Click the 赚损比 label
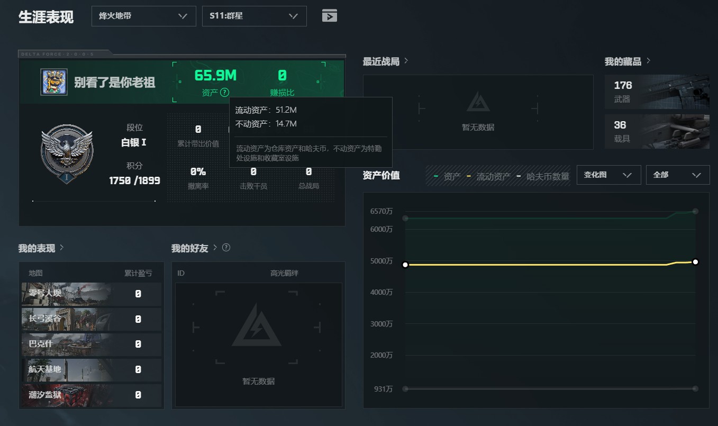 [x=282, y=93]
